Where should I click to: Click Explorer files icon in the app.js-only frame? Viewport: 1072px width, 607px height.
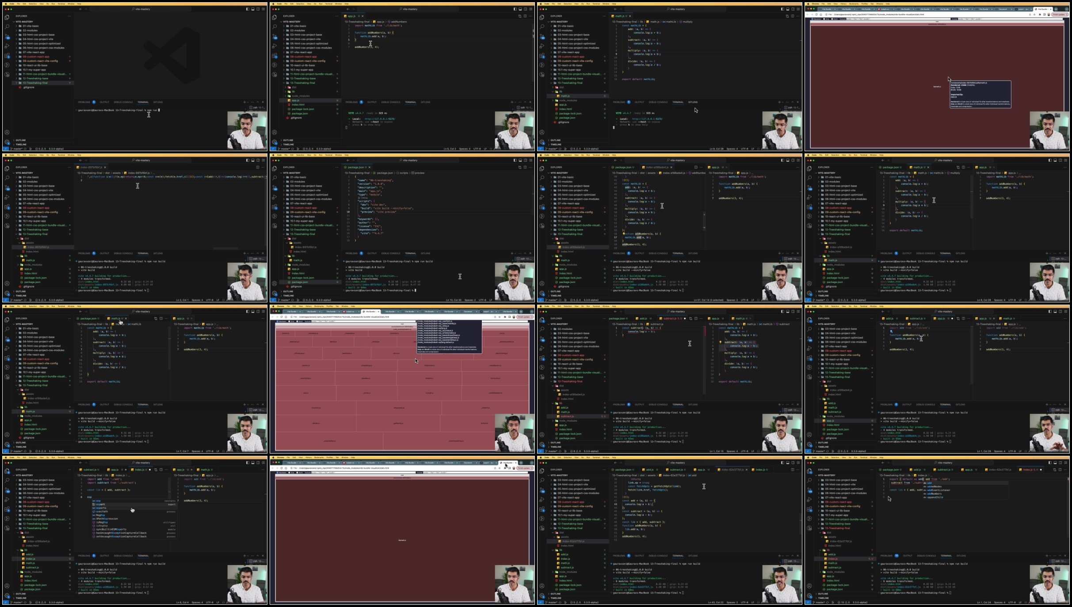pyautogui.click(x=275, y=17)
